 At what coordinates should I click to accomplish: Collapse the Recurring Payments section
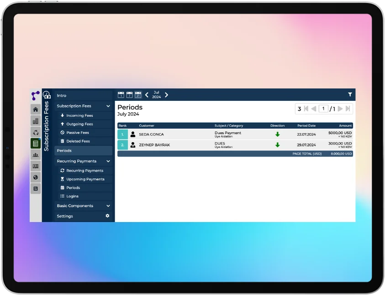pyautogui.click(x=108, y=161)
